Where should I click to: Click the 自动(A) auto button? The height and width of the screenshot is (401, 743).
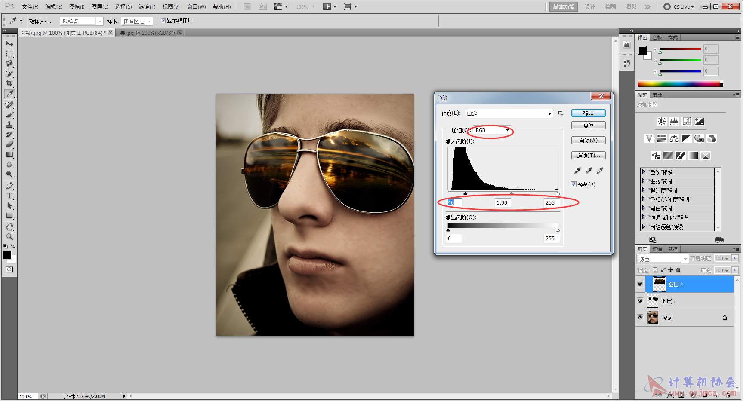588,141
